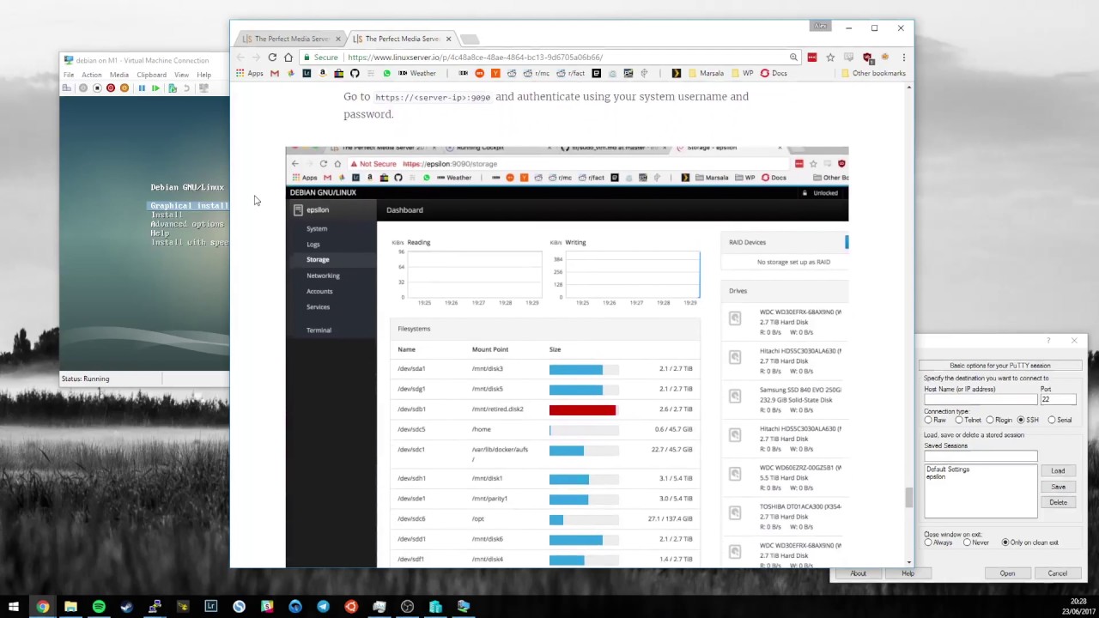The width and height of the screenshot is (1099, 618).
Task: Open the File menu in Virtual Machine Connection
Action: [x=68, y=75]
